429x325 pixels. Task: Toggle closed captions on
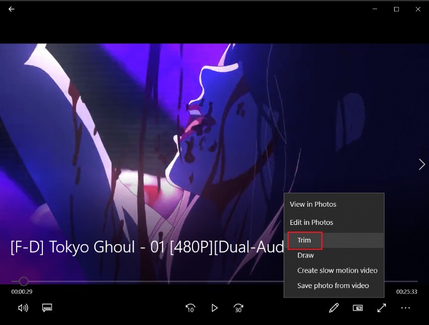pyautogui.click(x=47, y=308)
